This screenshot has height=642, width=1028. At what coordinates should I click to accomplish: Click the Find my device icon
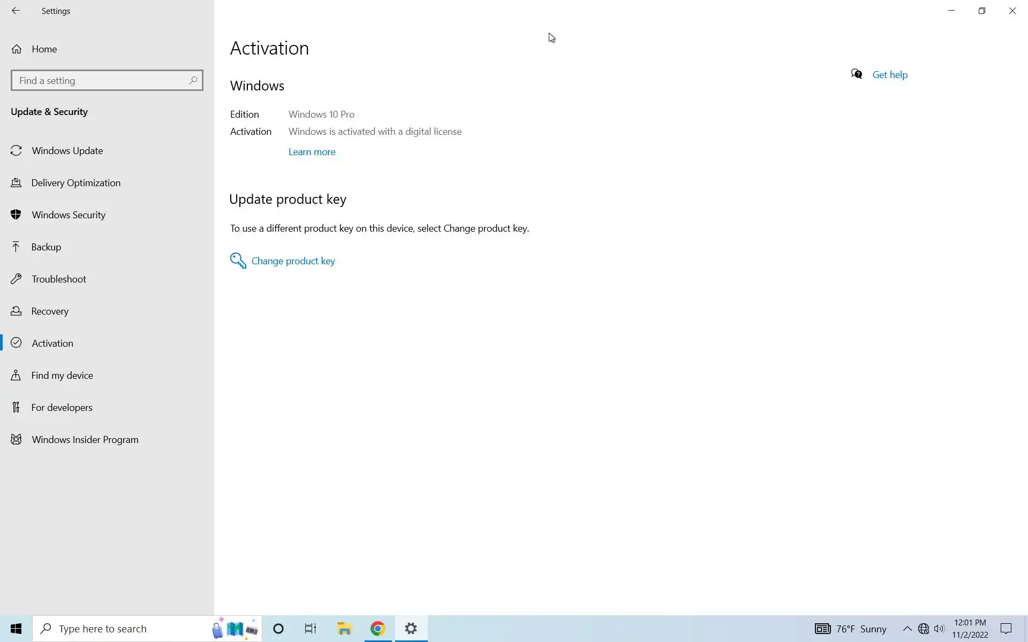[x=16, y=375]
